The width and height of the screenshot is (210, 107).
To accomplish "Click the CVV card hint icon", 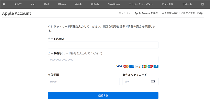I will [x=153, y=81].
